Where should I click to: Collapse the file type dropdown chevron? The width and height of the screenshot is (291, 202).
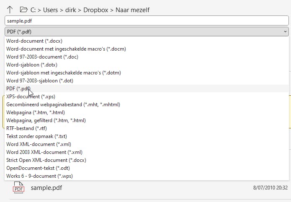(285, 31)
